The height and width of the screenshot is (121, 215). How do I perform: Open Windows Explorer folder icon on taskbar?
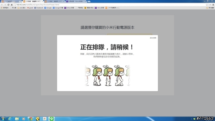(17, 119)
